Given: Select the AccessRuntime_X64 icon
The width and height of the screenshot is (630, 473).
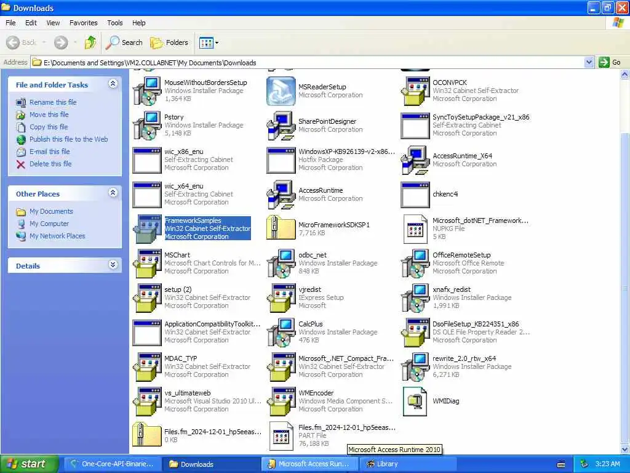Looking at the screenshot, I should [x=415, y=160].
